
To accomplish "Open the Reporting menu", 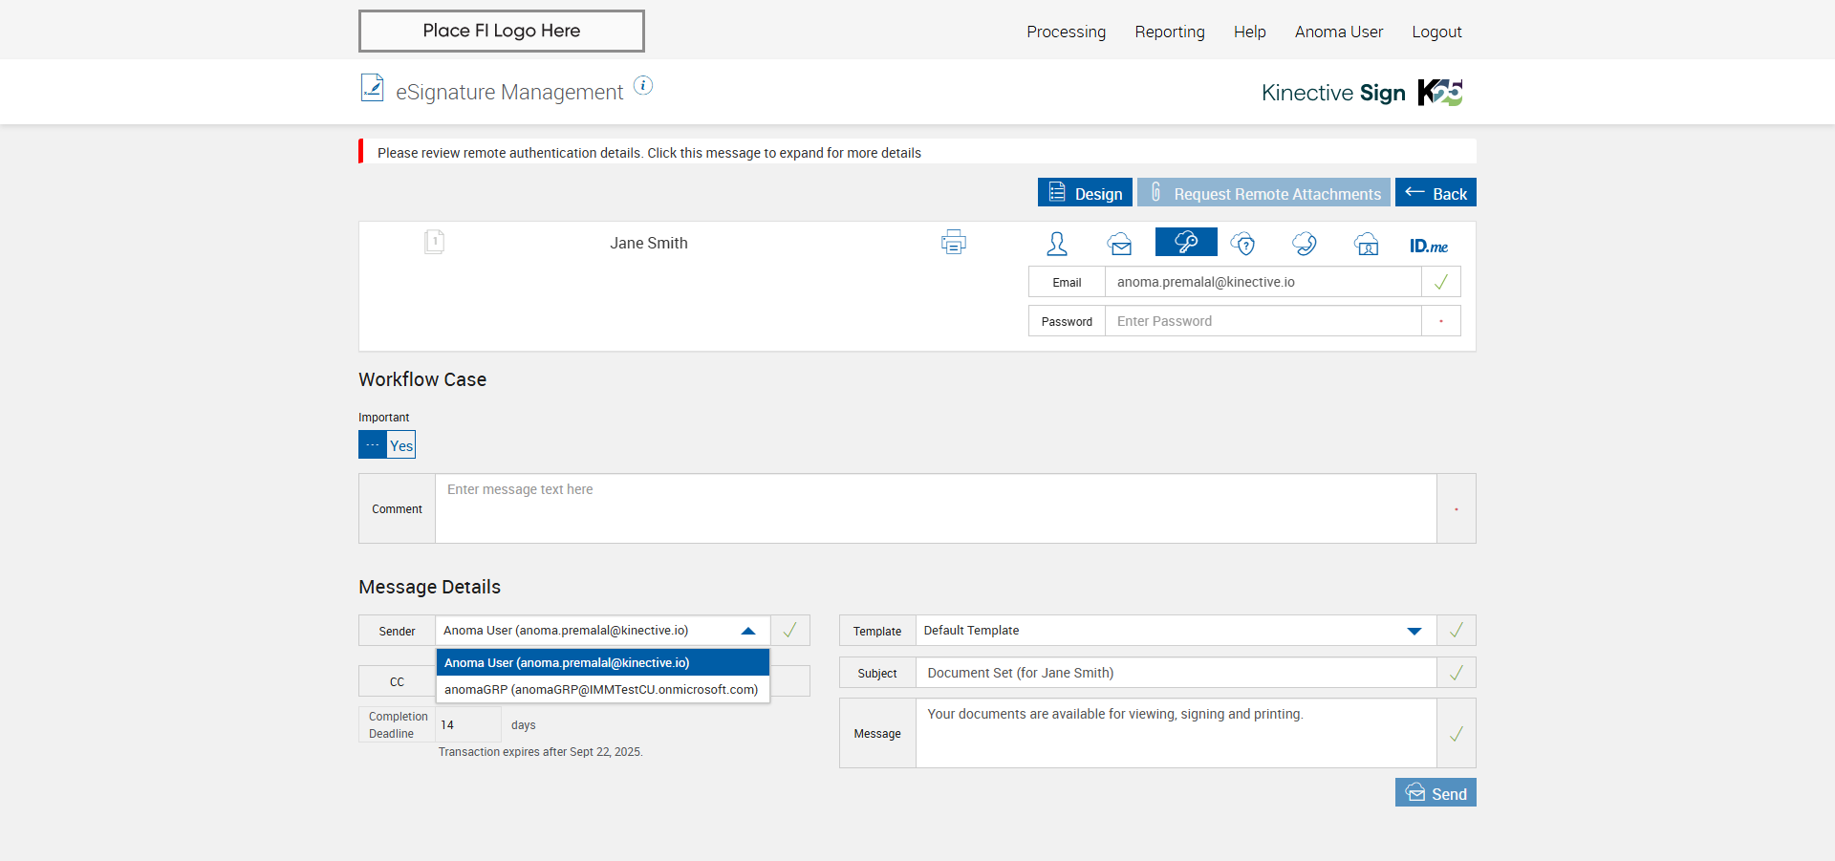I will pyautogui.click(x=1169, y=32).
